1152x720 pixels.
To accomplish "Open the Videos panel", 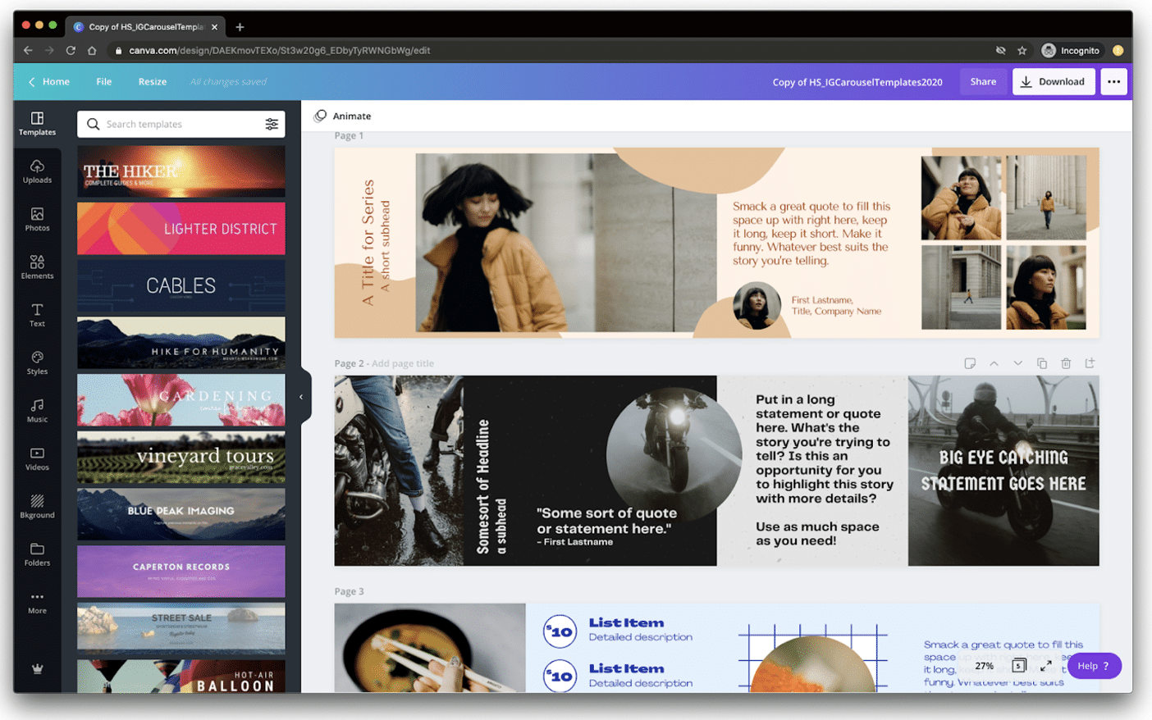I will pos(37,458).
